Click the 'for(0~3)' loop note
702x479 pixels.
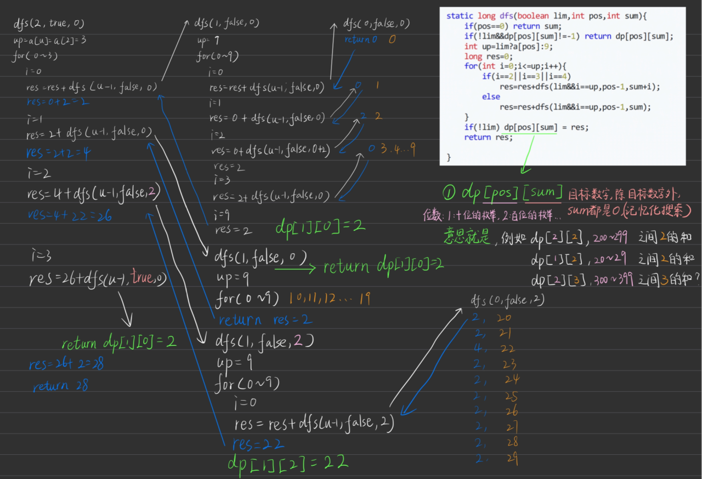(x=35, y=56)
